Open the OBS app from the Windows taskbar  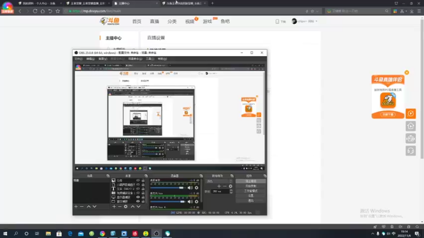156,233
